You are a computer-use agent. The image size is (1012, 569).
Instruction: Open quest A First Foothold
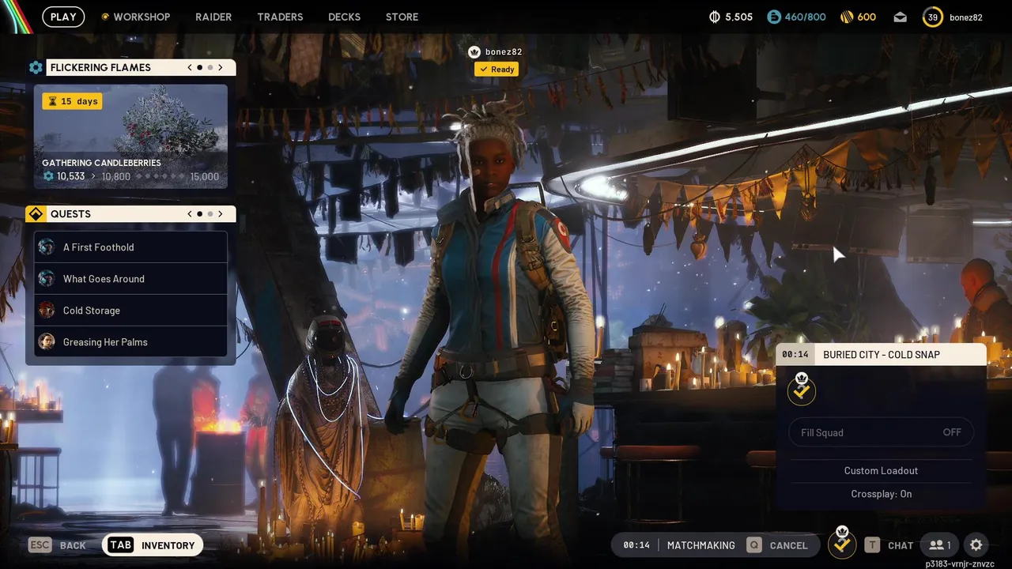click(130, 247)
